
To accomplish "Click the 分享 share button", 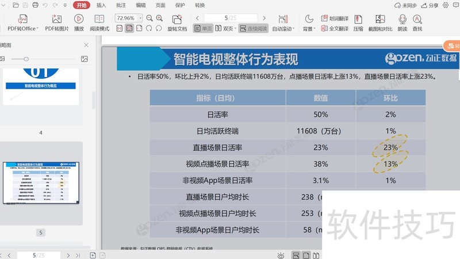I will click(430, 5).
